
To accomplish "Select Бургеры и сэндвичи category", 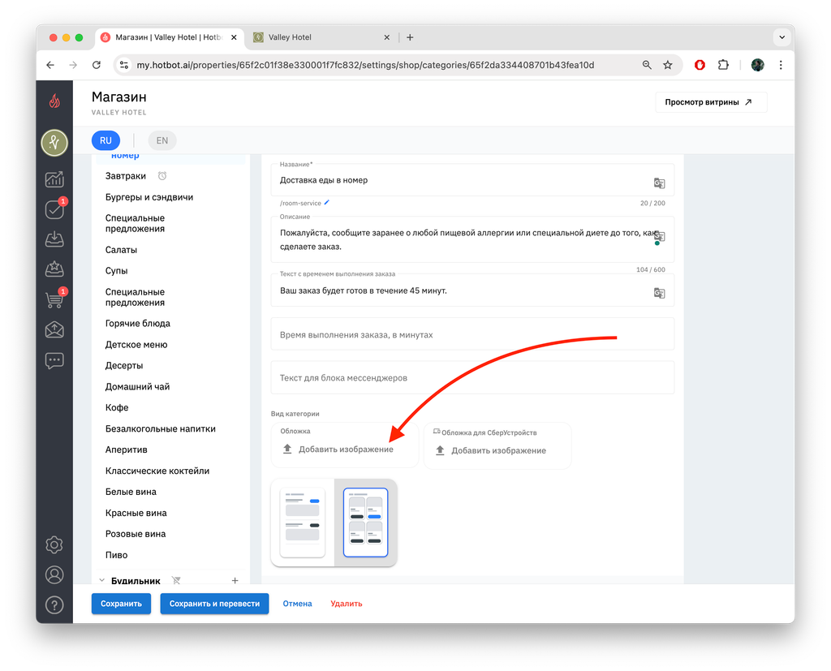I will [149, 197].
